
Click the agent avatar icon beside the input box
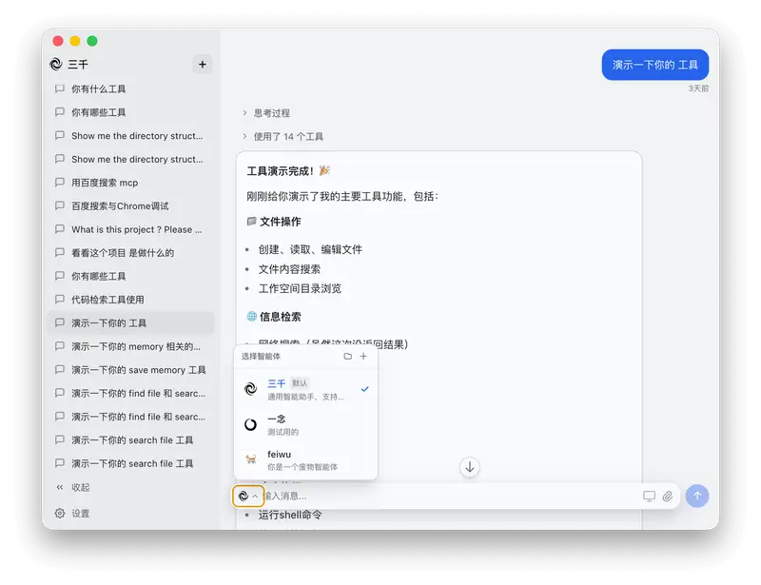pos(245,496)
